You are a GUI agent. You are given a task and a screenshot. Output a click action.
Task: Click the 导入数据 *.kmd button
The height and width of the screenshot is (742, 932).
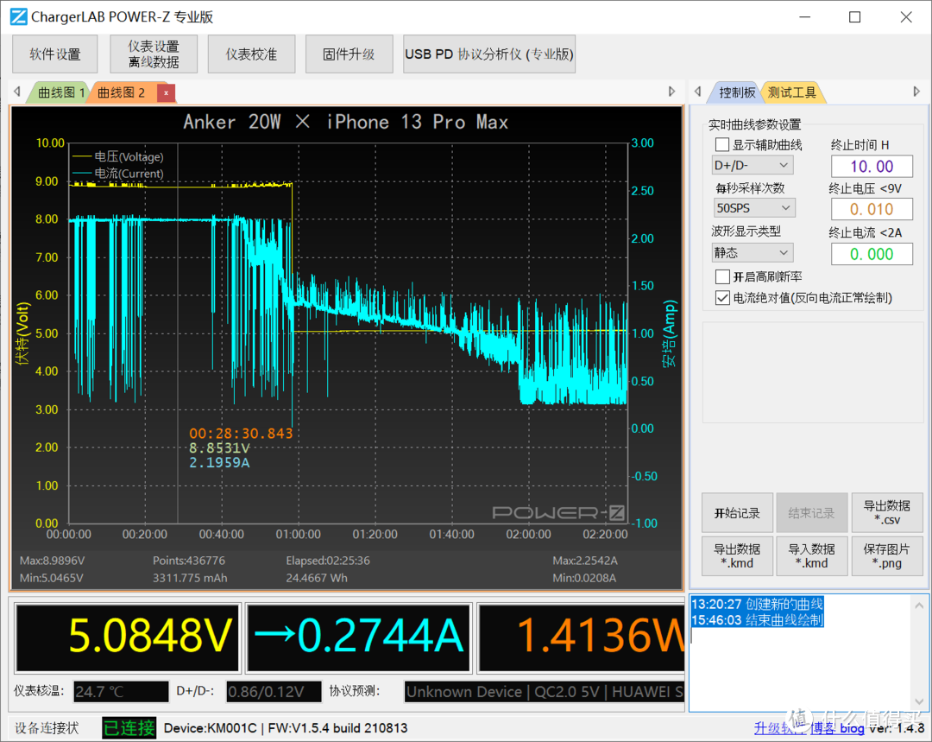[811, 556]
